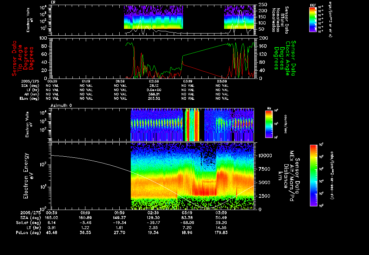
Task: Select LT value 2.35
Action: pos(153,228)
